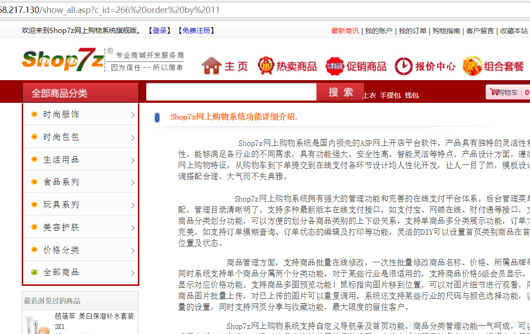Screen dimensions: 530x334
Task: Expand the 时尚服饰 category arrow
Action: pyautogui.click(x=133, y=115)
